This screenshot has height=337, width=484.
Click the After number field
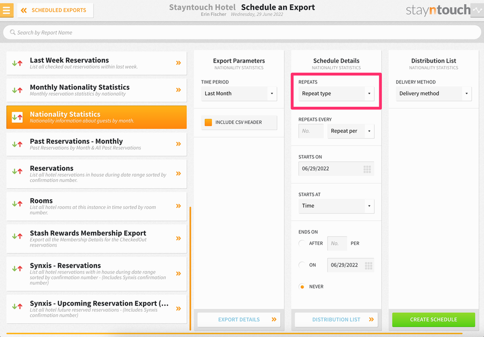tap(337, 243)
